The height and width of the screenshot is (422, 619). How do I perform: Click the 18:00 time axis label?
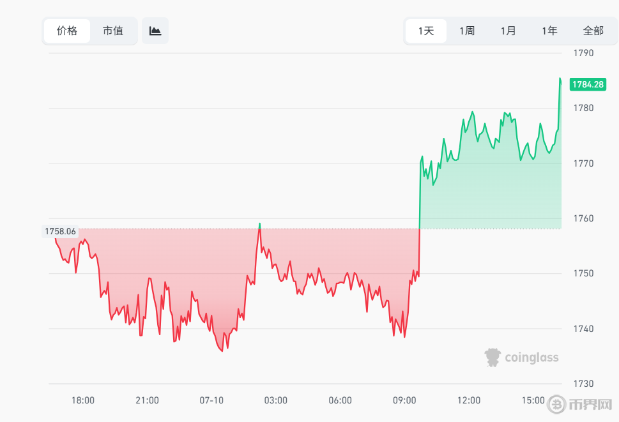pos(83,400)
